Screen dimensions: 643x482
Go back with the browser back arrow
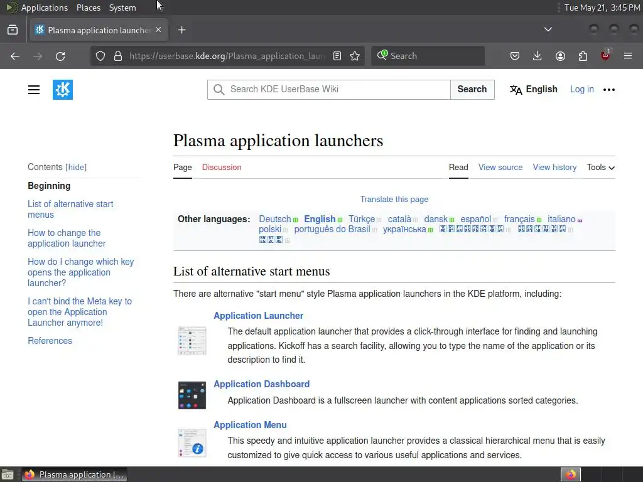pyautogui.click(x=15, y=56)
